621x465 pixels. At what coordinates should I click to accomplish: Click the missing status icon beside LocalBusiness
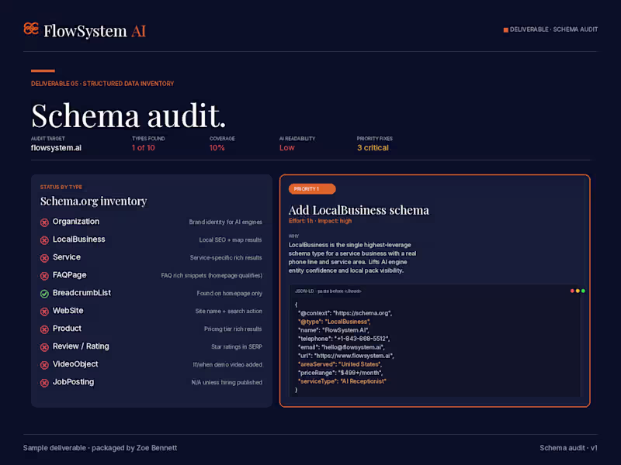click(x=44, y=240)
